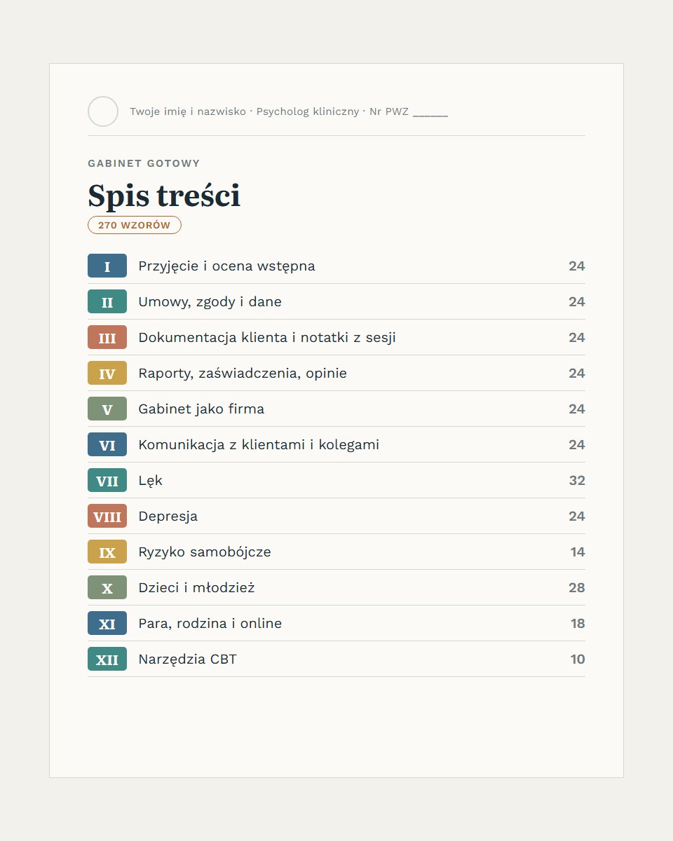Click count 24 in Komunikacja z klientami row

click(577, 444)
